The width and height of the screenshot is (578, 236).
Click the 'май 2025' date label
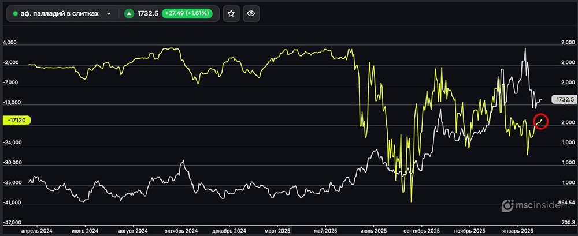coord(326,230)
